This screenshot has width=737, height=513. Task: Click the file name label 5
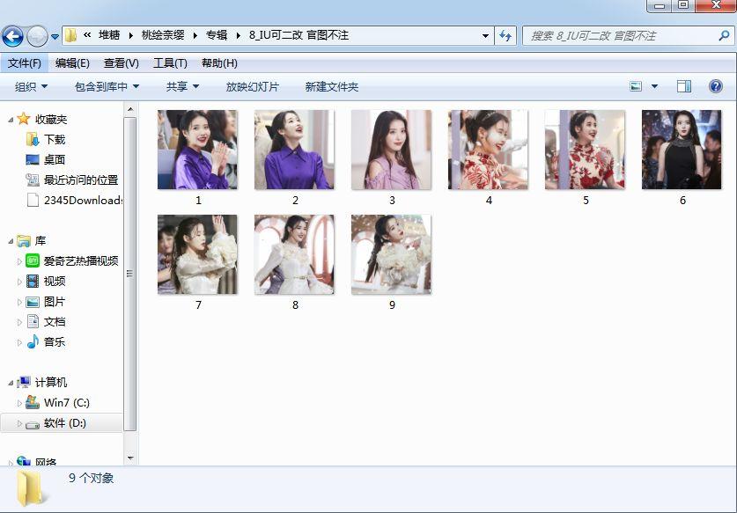point(586,201)
